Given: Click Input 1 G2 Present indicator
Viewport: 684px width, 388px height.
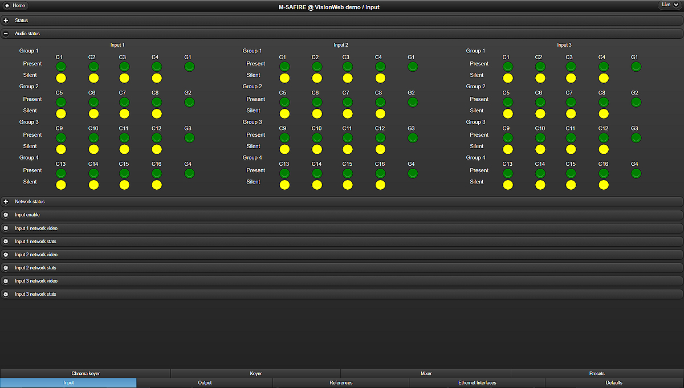Looking at the screenshot, I should (189, 102).
